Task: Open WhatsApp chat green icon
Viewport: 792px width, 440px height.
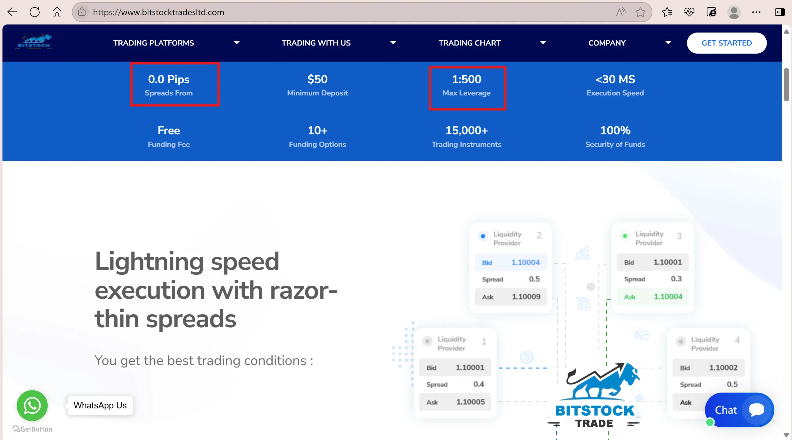Action: pos(32,405)
